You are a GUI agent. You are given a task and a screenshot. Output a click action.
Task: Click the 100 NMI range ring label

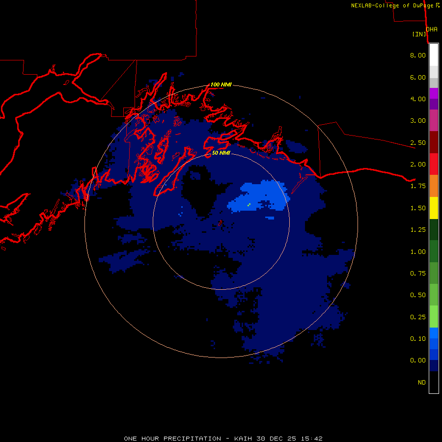221,84
